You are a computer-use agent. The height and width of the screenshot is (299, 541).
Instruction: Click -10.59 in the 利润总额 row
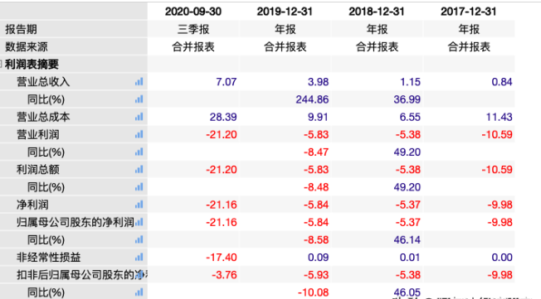[x=497, y=170]
